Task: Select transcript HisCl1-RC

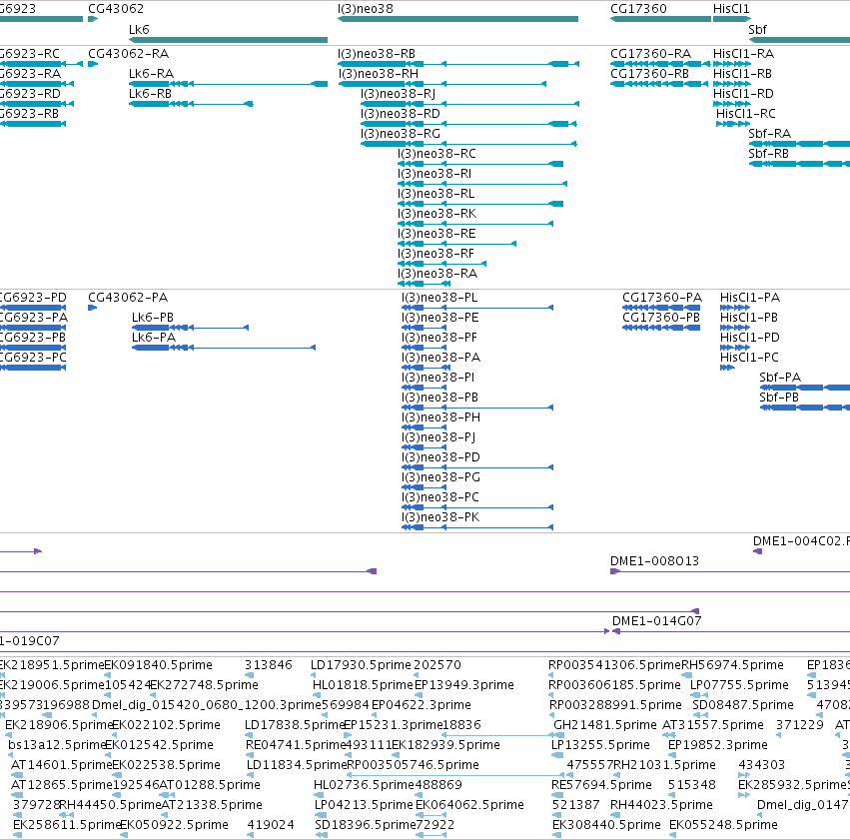Action: (x=746, y=114)
